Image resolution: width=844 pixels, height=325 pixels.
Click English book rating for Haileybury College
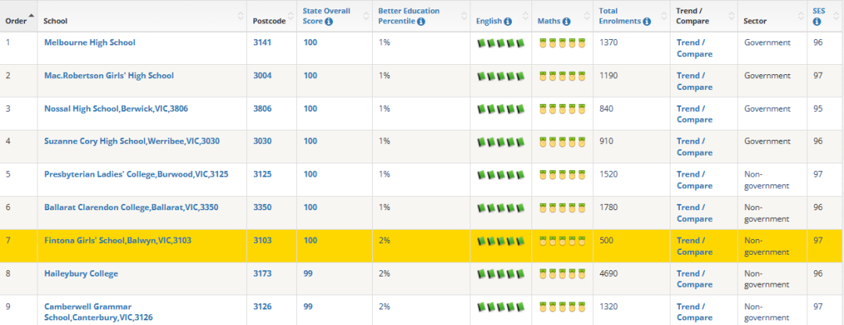click(x=501, y=274)
